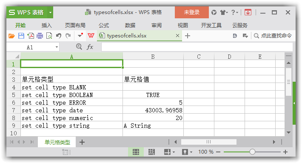Image resolution: width=302 pixels, height=163 pixels.
Task: Click the formula bar input field
Action: tap(197, 47)
